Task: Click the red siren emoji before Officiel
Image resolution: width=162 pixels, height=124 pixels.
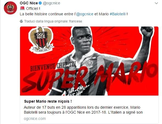Action: pyautogui.click(x=22, y=8)
